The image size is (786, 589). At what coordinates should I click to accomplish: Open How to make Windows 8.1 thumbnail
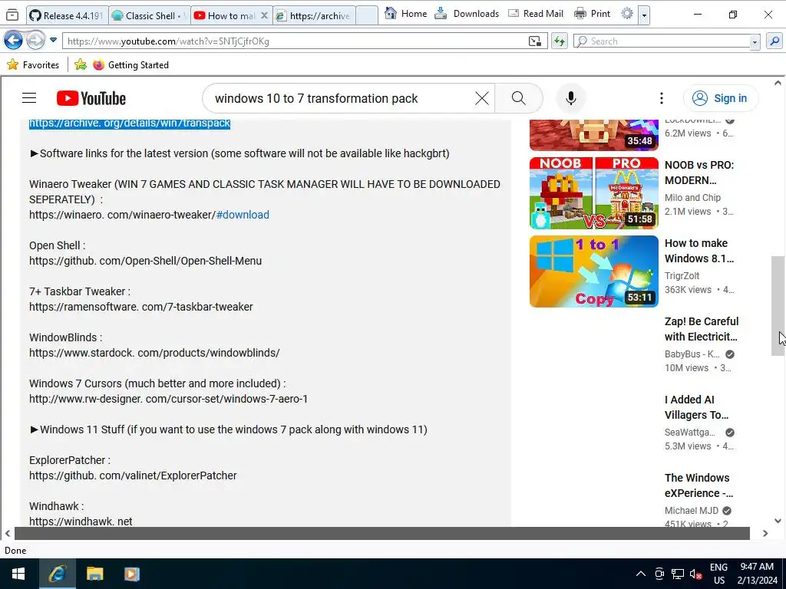[593, 271]
